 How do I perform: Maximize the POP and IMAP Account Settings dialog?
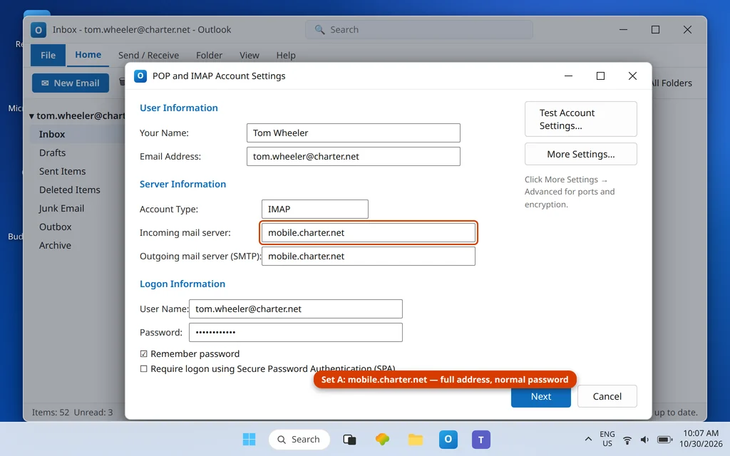[x=600, y=76]
